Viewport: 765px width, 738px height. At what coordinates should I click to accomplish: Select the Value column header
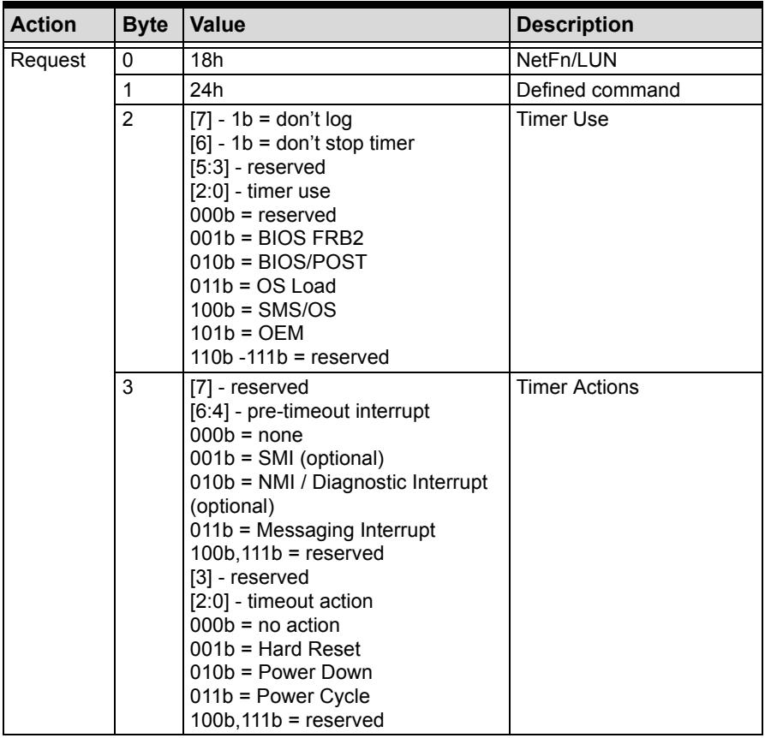click(218, 24)
